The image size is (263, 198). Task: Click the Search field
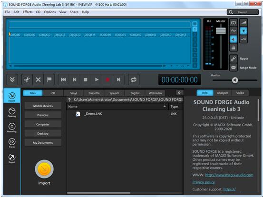(x=243, y=12)
